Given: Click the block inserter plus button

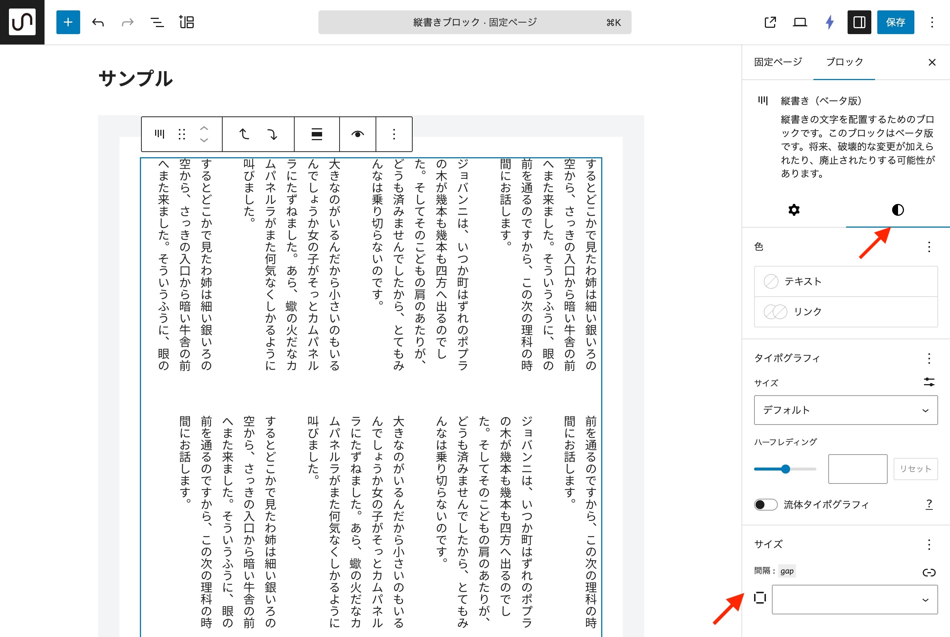Looking at the screenshot, I should 68,22.
